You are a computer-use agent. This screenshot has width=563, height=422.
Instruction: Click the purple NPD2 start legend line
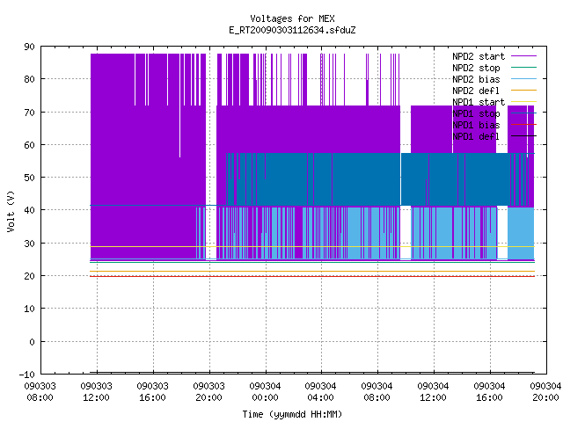point(523,56)
